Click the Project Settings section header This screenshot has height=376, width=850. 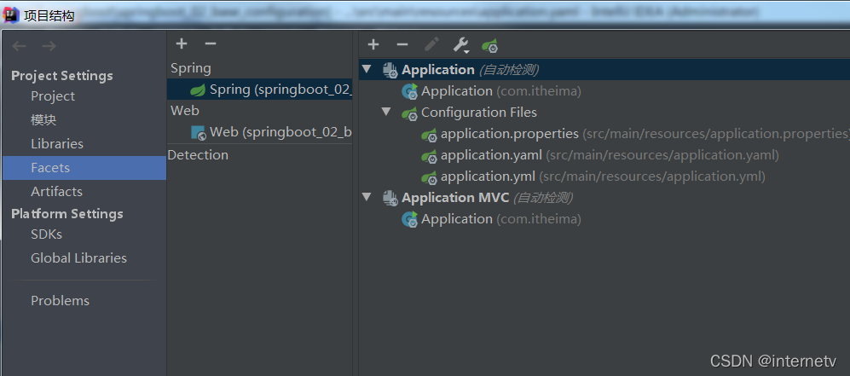[x=61, y=76]
